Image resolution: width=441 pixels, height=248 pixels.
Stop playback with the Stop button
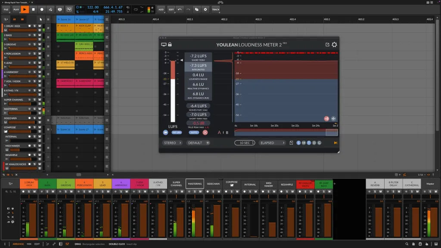pos(33,9)
